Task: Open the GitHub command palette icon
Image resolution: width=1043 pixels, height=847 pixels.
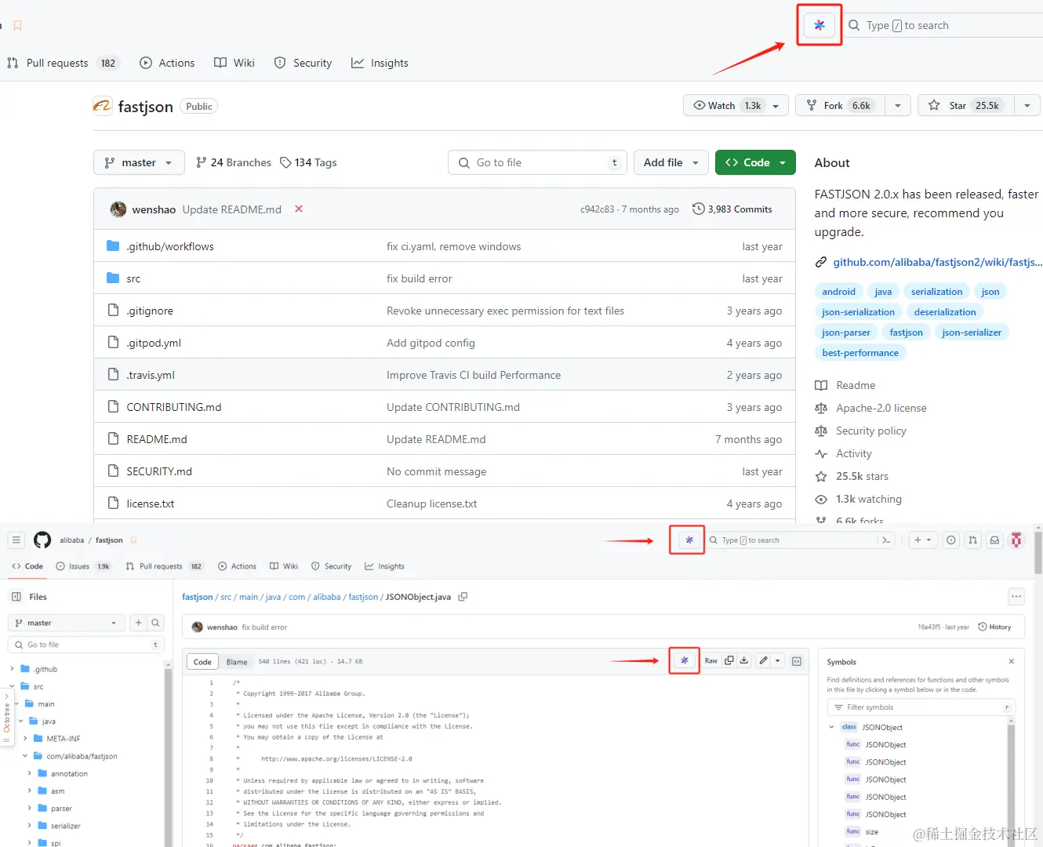Action: coord(886,540)
